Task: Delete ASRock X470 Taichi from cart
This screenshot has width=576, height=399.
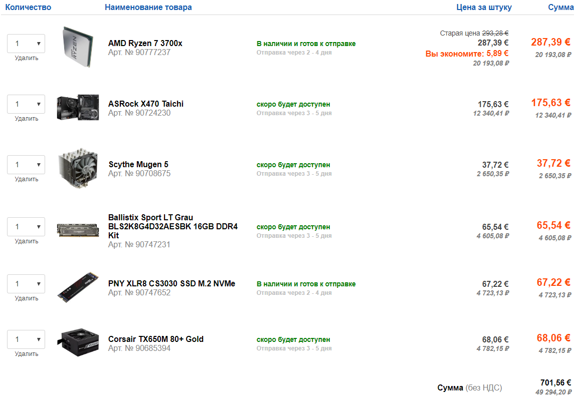Action: point(27,119)
